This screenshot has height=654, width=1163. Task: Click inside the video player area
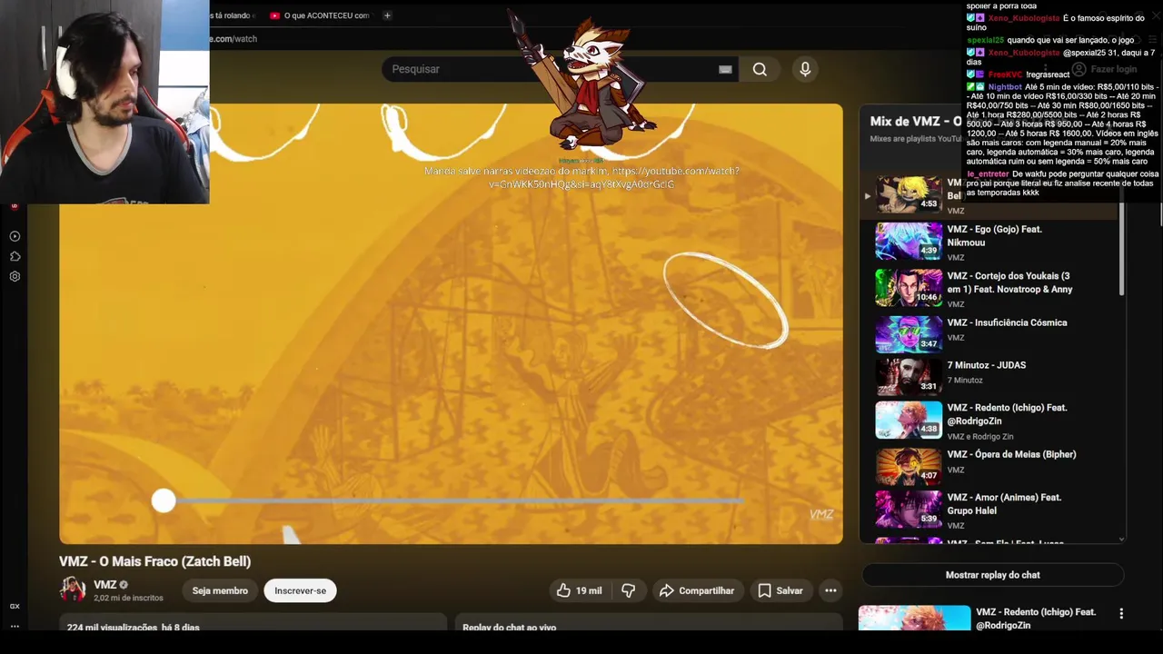(451, 324)
